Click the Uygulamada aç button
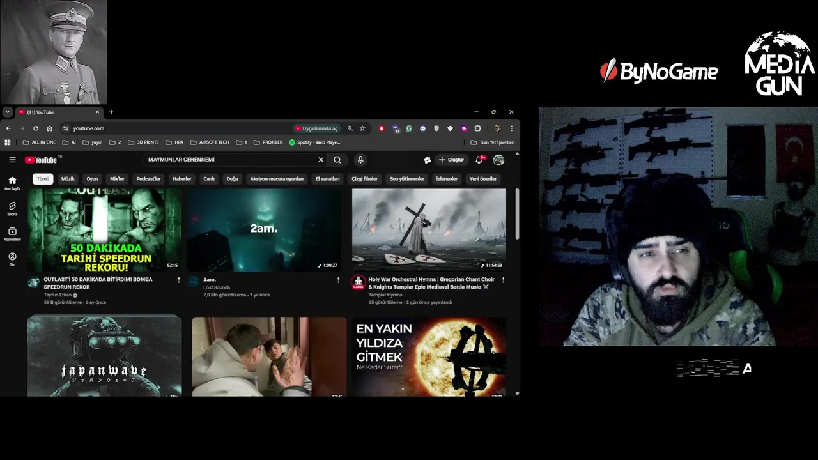Image resolution: width=818 pixels, height=460 pixels. click(317, 128)
